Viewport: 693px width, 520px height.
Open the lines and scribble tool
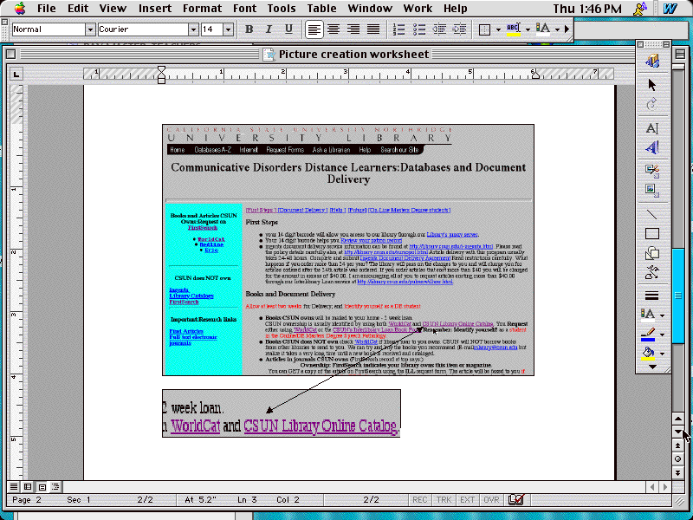[x=652, y=272]
